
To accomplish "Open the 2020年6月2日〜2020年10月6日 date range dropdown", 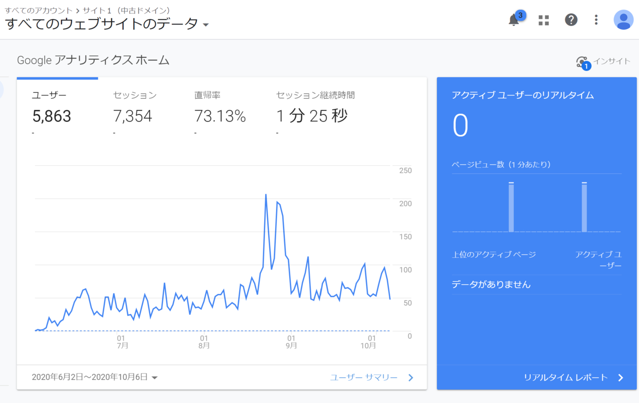I will pyautogui.click(x=94, y=377).
